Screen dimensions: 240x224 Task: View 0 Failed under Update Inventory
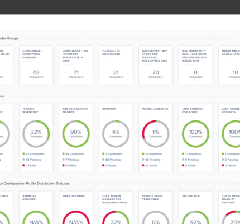coord(30,166)
